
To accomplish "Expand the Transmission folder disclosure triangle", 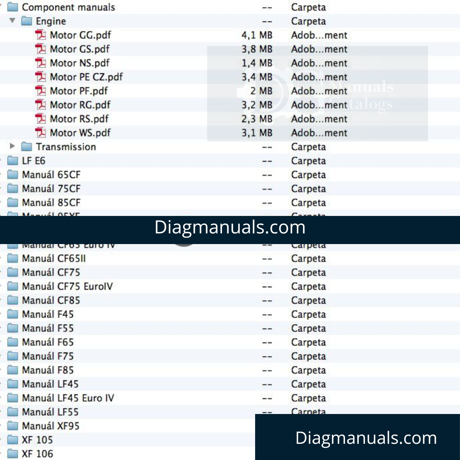I will click(x=12, y=147).
